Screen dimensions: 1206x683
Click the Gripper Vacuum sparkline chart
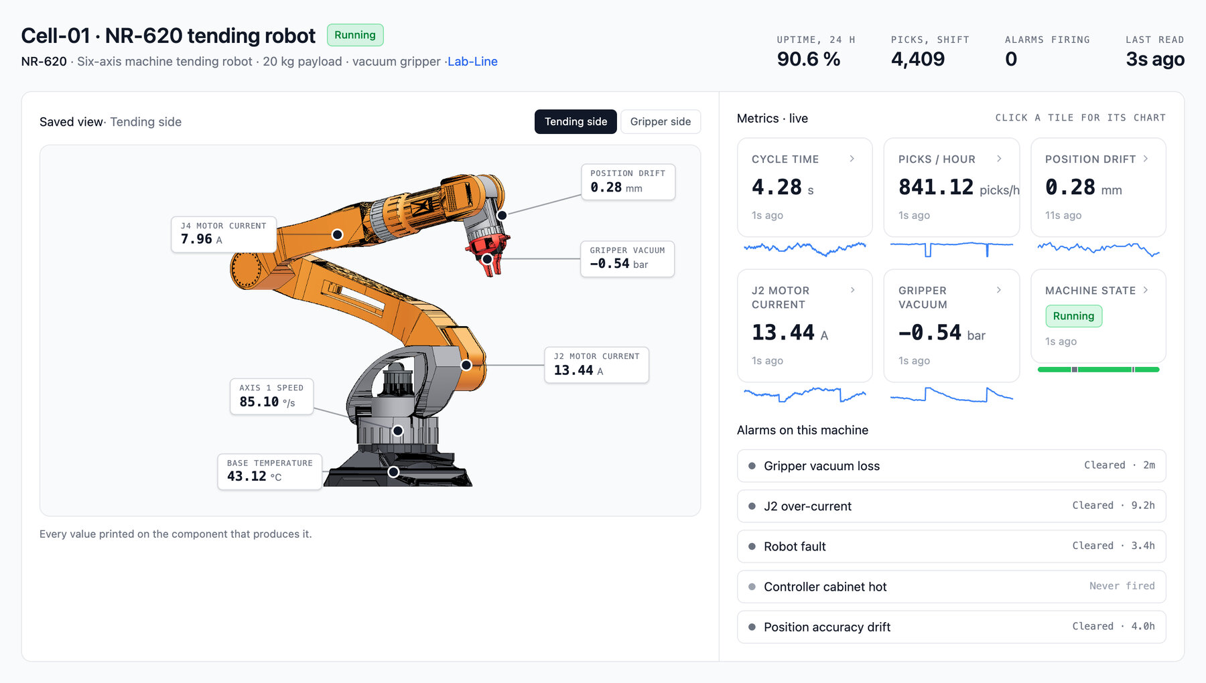click(x=951, y=394)
